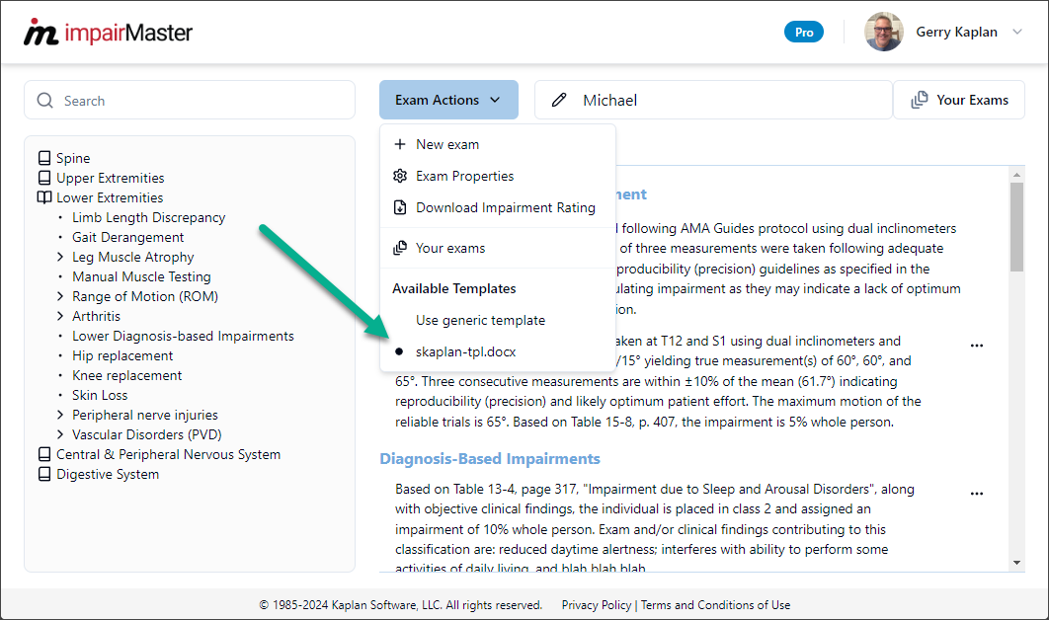Select Knee replacement

pos(127,375)
